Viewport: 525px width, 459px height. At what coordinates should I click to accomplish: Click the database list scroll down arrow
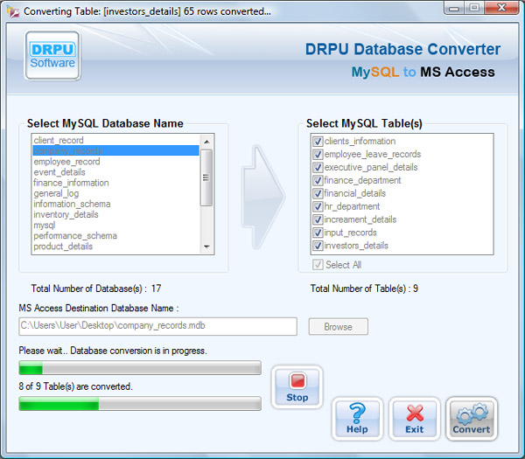[206, 247]
